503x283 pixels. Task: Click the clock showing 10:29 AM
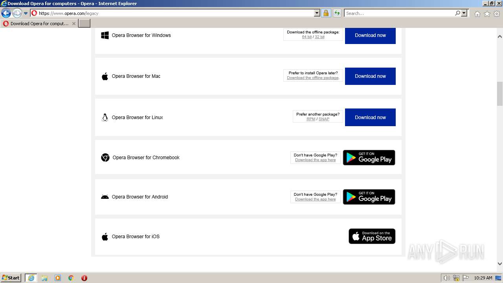tap(483, 278)
